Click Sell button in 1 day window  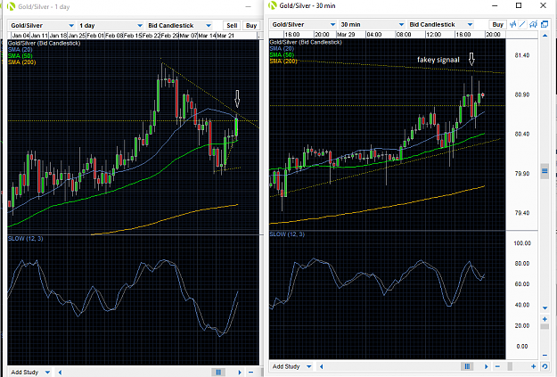[232, 25]
